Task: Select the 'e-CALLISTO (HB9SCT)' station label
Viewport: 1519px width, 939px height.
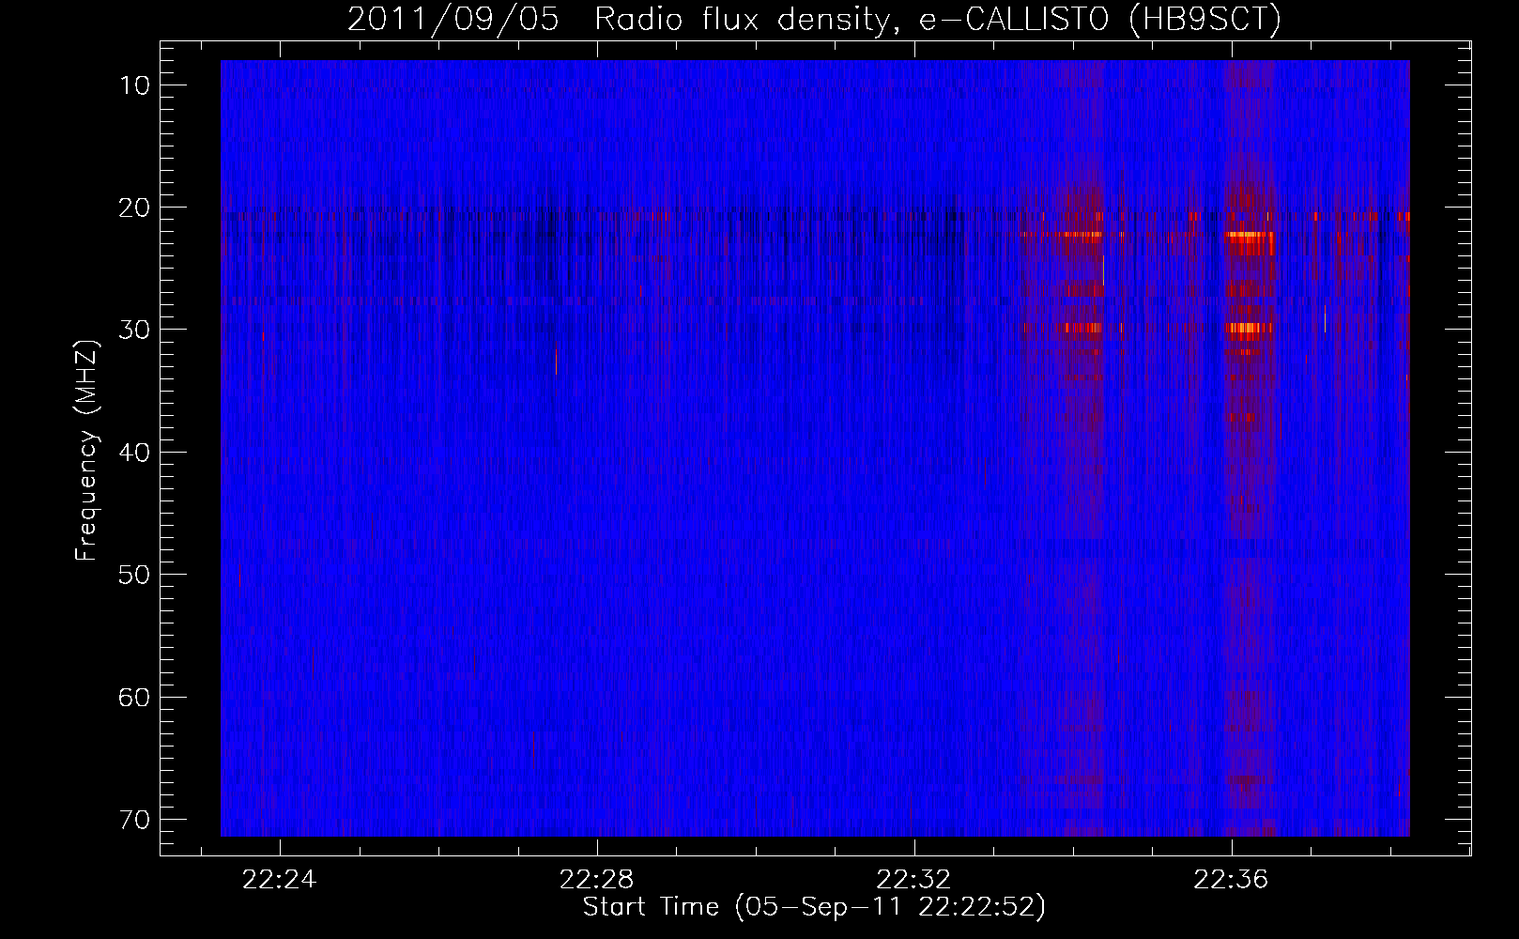Action: coord(1099,20)
